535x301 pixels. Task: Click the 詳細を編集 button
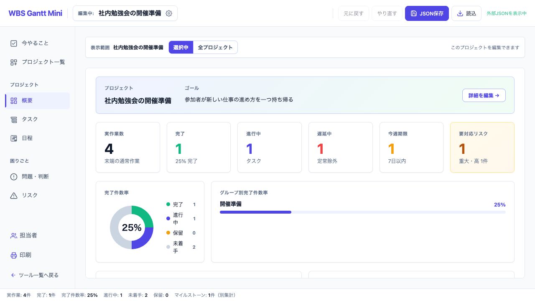pyautogui.click(x=484, y=95)
